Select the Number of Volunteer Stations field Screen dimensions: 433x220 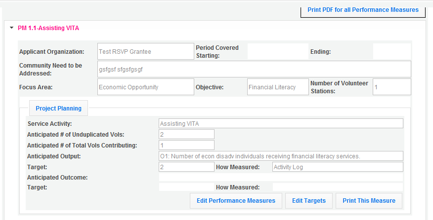click(391, 87)
